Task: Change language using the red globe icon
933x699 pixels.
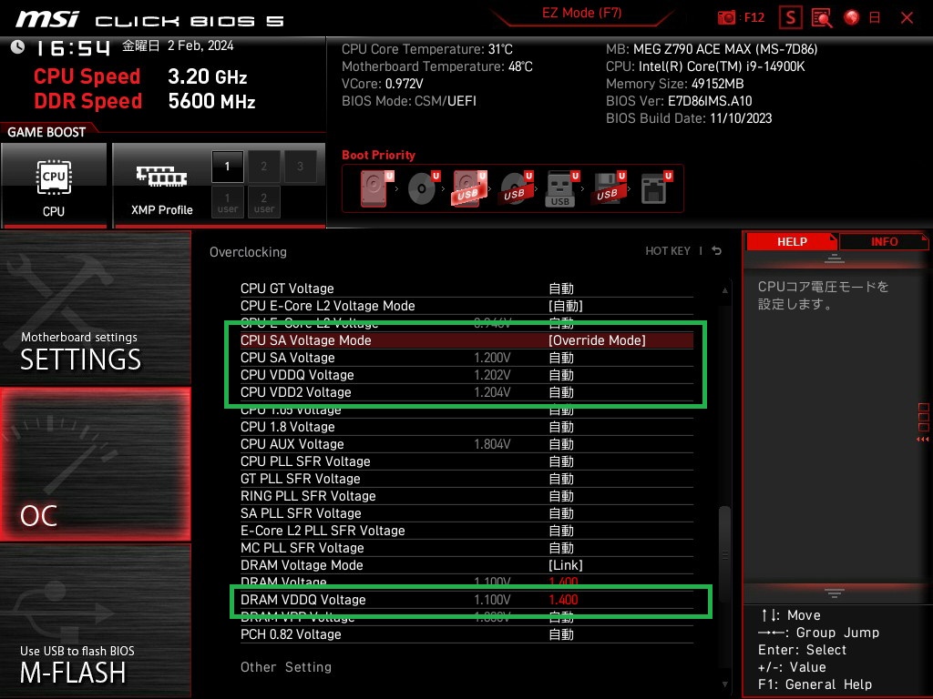Action: 852,18
